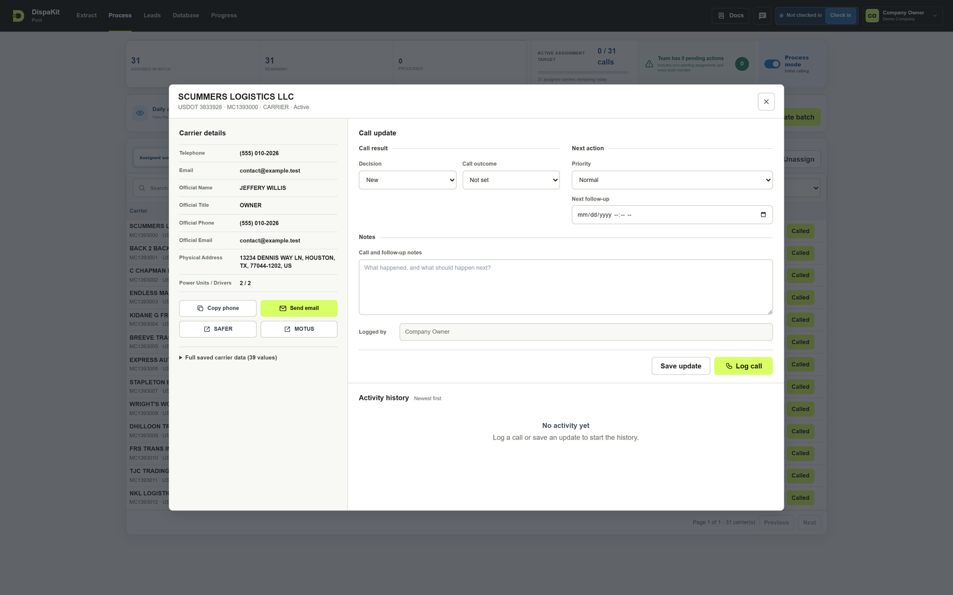The height and width of the screenshot is (595, 953).
Task: Go to the Progress tab
Action: (x=224, y=15)
